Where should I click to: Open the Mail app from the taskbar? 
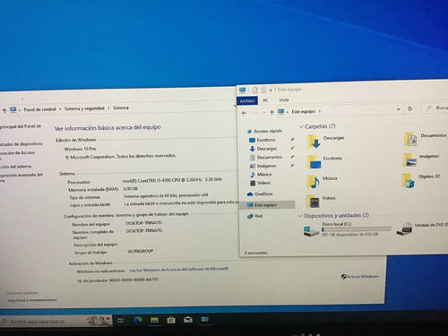click(188, 320)
